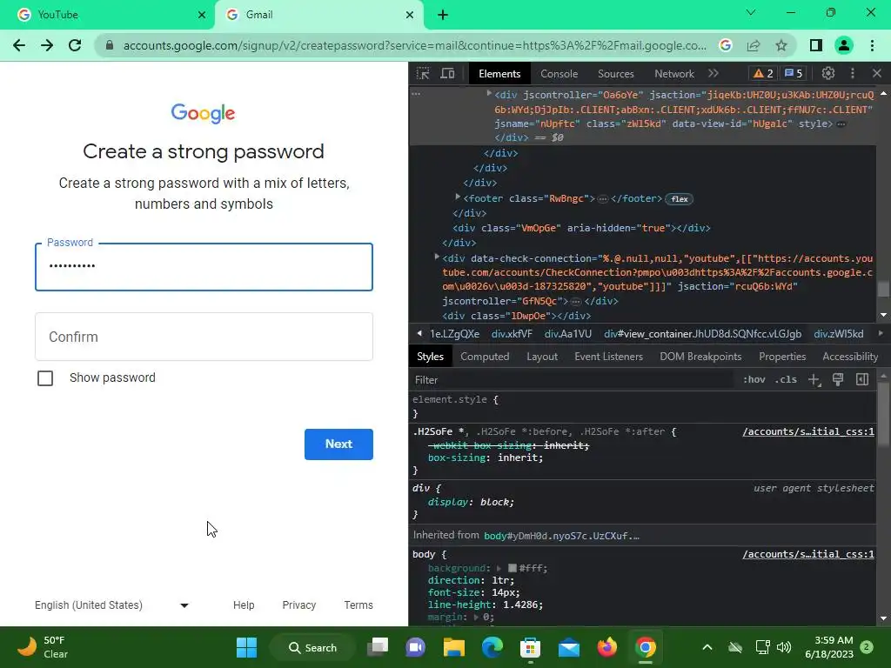Click the volume icon in system tray
This screenshot has height=668, width=891.
click(x=784, y=647)
